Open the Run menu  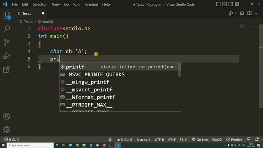coord(76,5)
